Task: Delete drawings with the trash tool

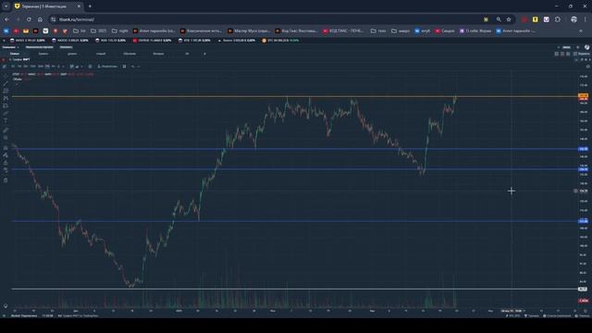Action: tap(6, 180)
